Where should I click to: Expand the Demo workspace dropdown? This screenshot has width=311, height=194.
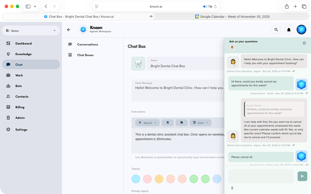(x=54, y=31)
